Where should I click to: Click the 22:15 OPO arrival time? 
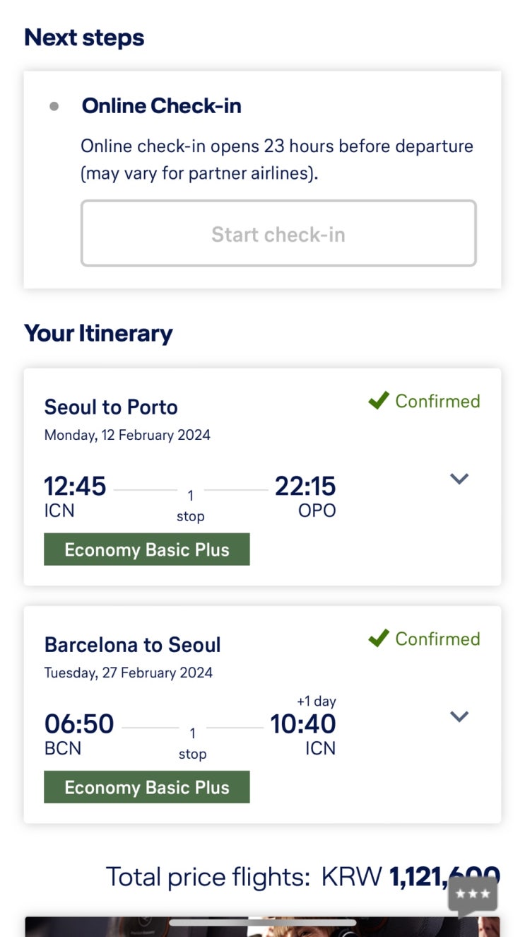tap(305, 487)
